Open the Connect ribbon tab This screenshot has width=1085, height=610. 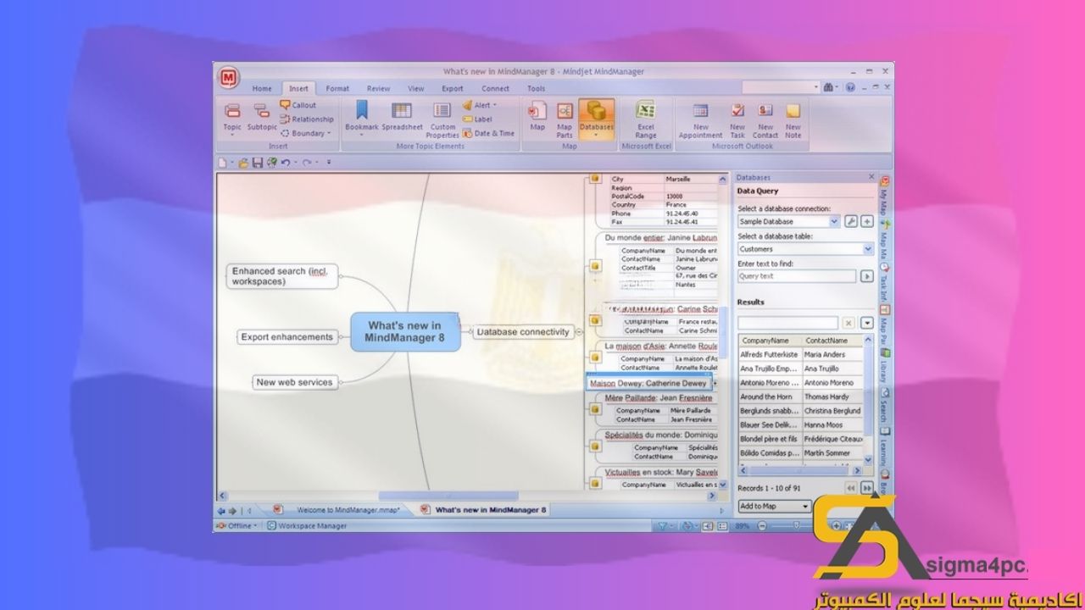[x=495, y=88]
